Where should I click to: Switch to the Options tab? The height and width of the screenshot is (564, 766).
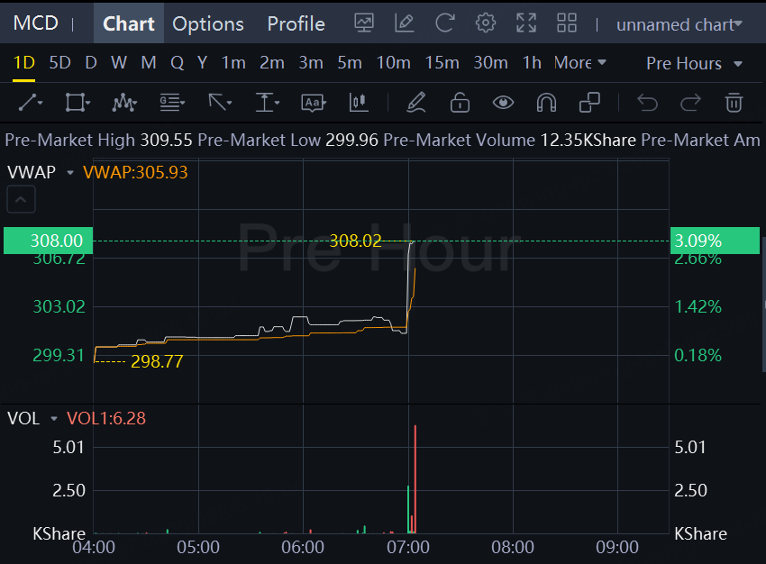pyautogui.click(x=208, y=23)
